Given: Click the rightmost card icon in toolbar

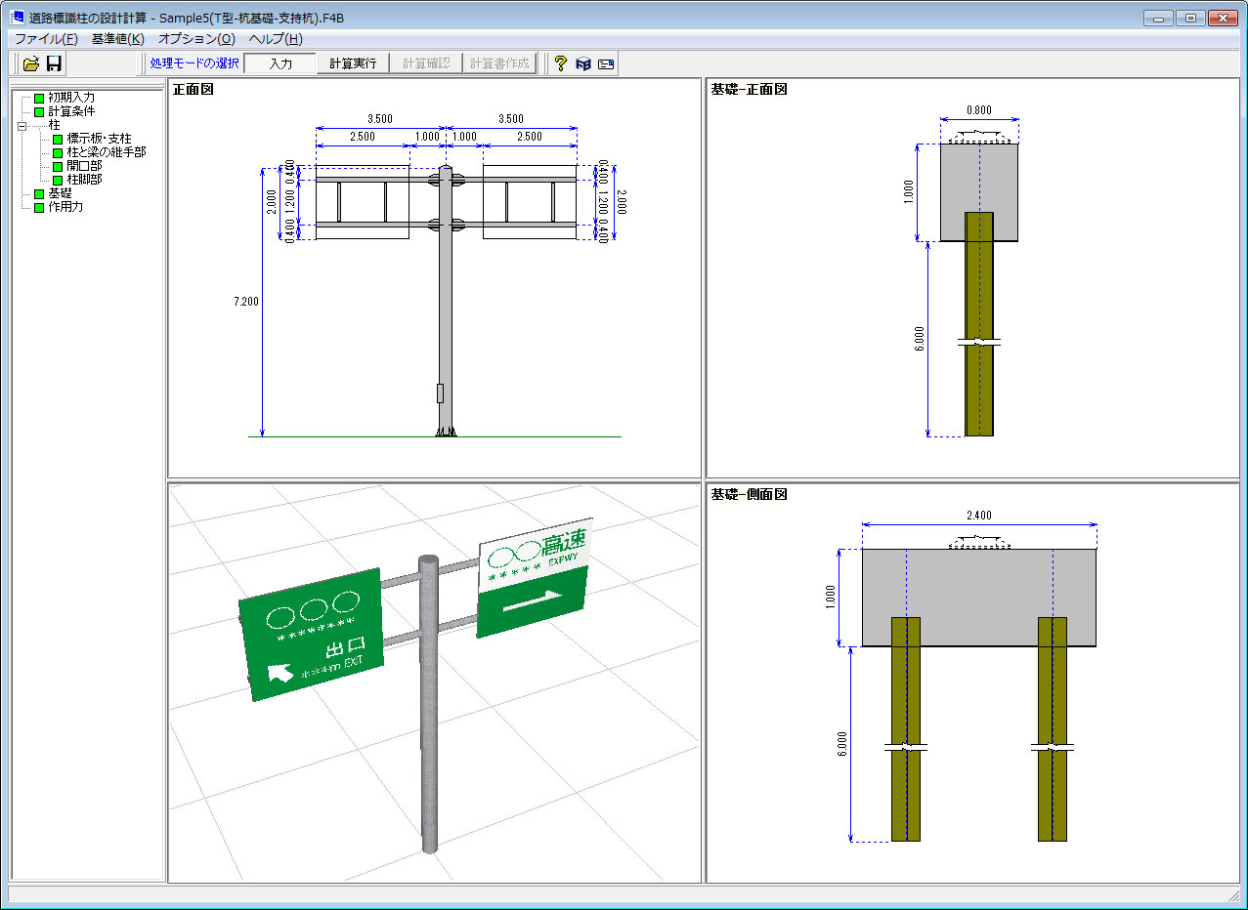Looking at the screenshot, I should pyautogui.click(x=606, y=63).
